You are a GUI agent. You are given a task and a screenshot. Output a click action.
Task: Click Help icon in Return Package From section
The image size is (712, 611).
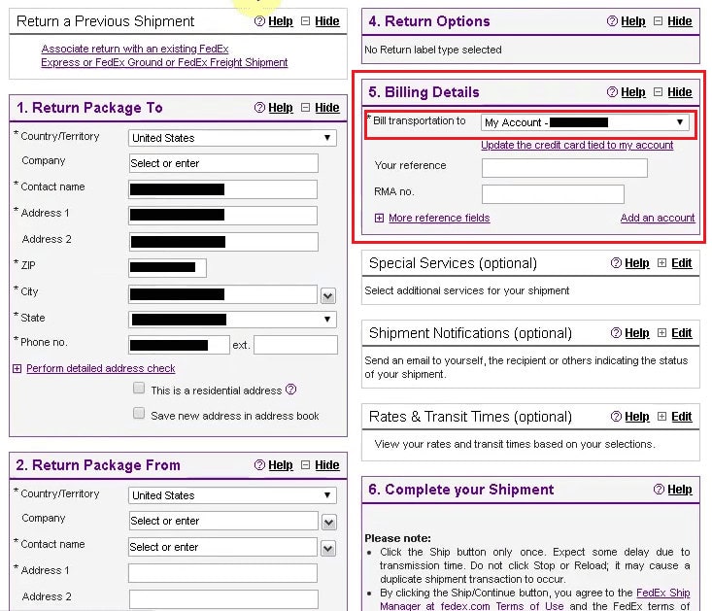(x=259, y=465)
